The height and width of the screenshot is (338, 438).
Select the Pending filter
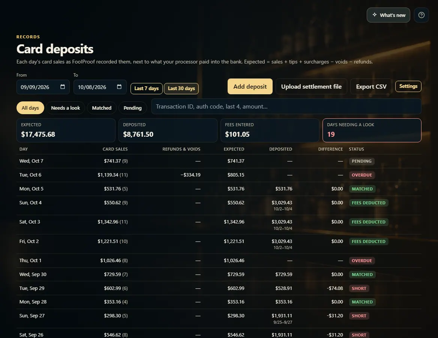point(132,108)
